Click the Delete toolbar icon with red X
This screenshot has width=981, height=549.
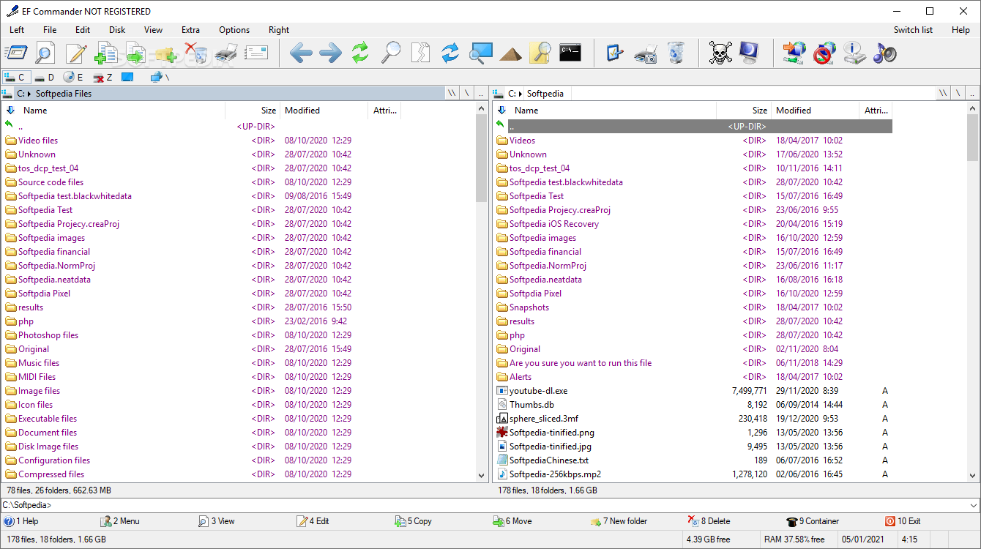click(x=195, y=53)
